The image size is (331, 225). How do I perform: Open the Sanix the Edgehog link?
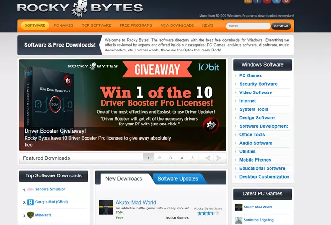point(259,220)
